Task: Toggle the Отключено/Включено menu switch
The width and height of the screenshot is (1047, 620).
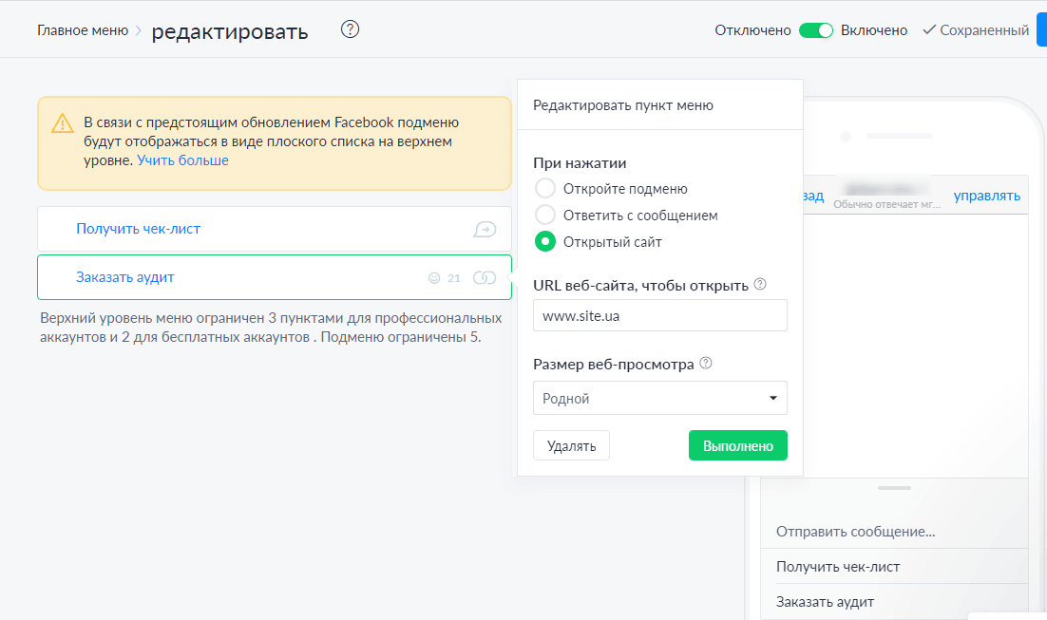Action: coord(816,30)
